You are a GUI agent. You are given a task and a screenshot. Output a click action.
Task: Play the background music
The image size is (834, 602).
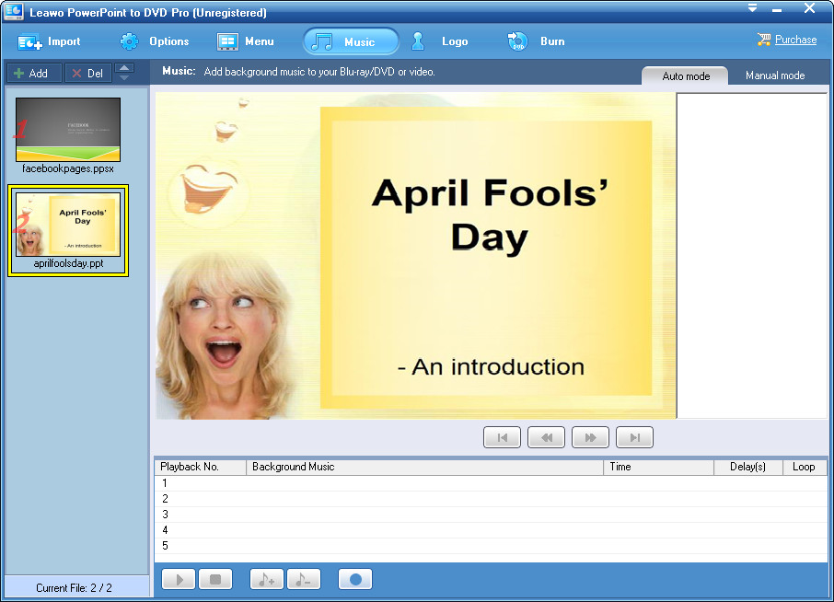tap(180, 580)
